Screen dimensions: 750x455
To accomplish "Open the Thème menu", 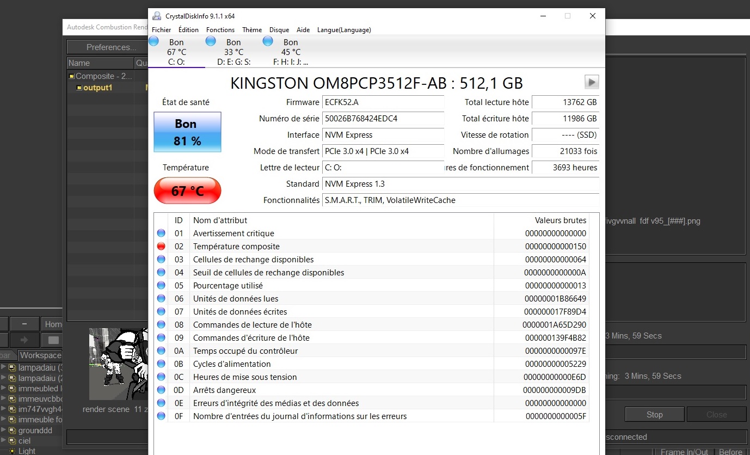I will tap(252, 30).
